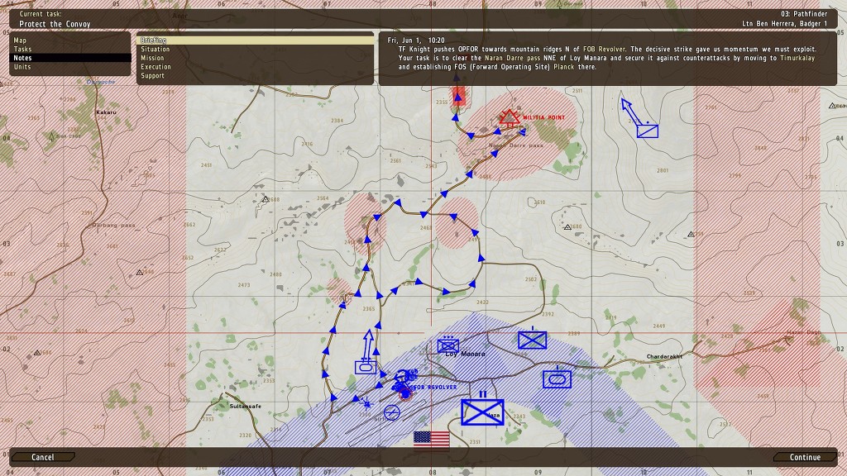Click the red Militia Point marker

coord(510,118)
